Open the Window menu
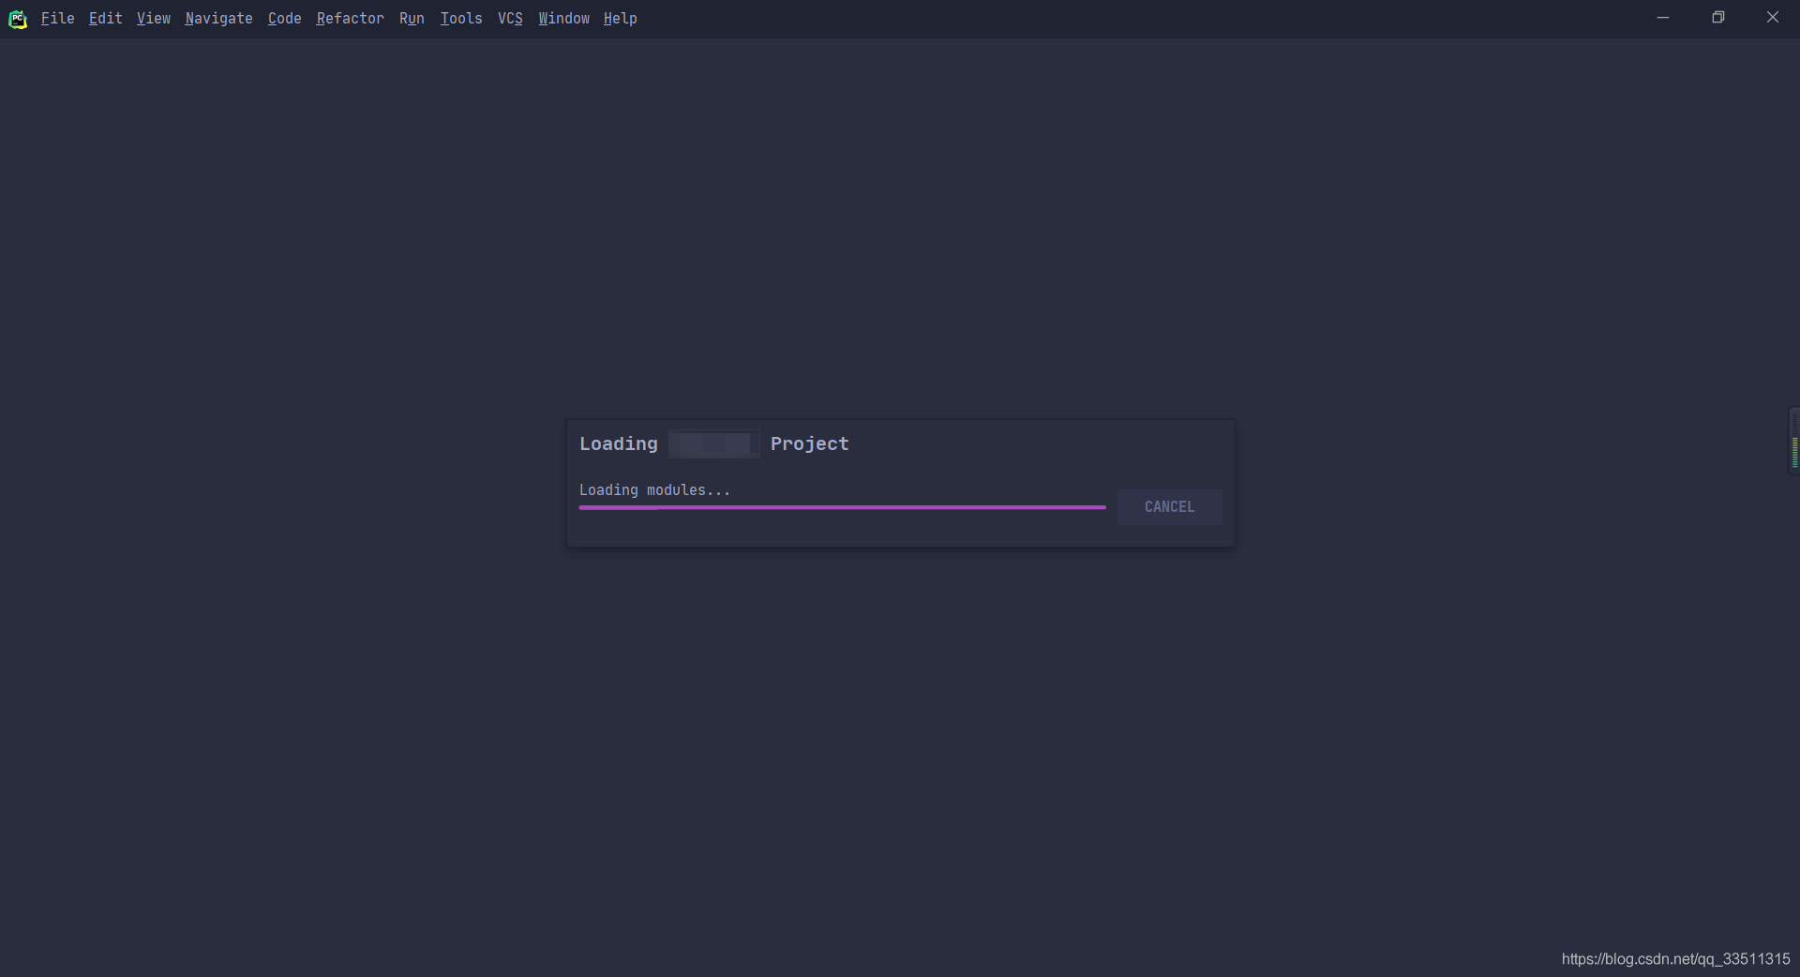 (563, 19)
